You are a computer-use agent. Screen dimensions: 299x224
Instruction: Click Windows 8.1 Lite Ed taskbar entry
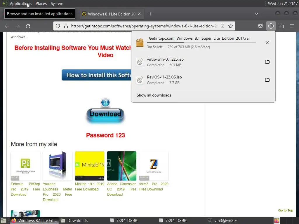pyautogui.click(x=34, y=220)
